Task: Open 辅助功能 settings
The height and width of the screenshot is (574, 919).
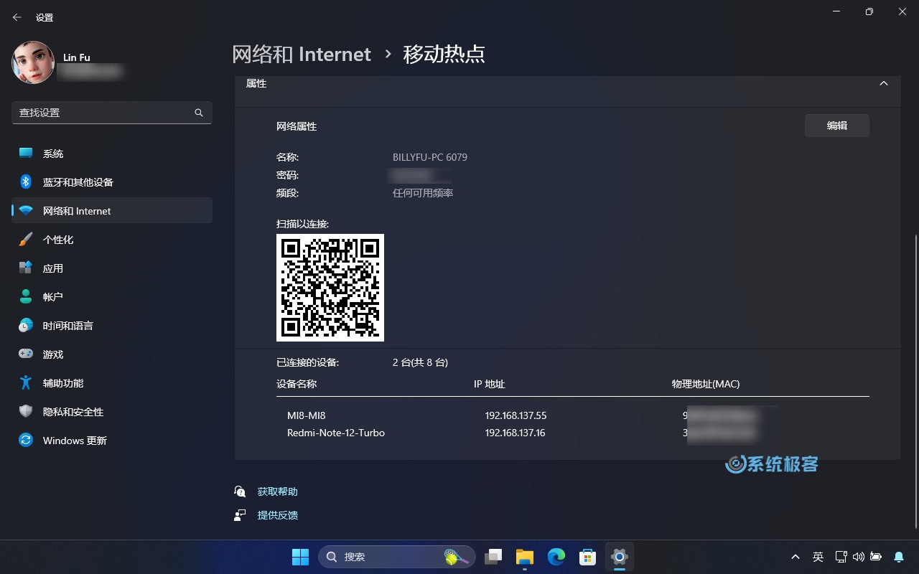Action: coord(112,383)
